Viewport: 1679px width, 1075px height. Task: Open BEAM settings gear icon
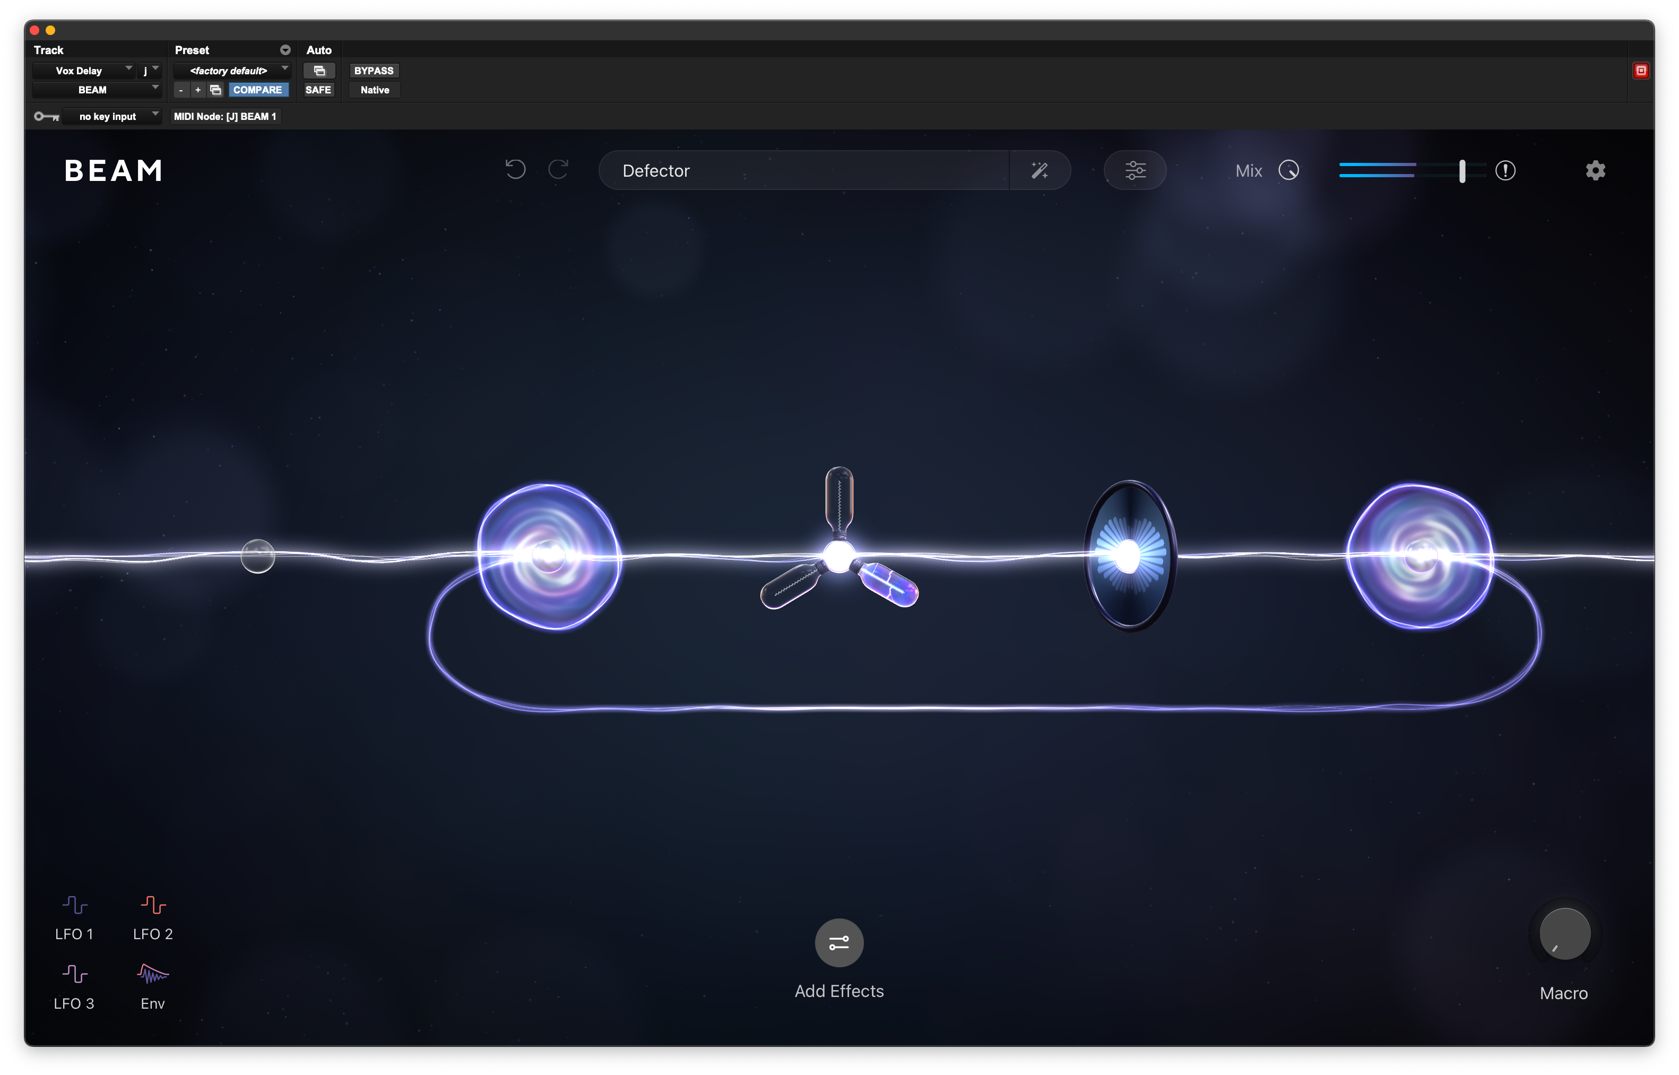coord(1595,170)
